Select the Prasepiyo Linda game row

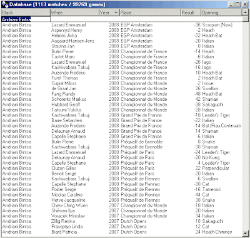pos(122,227)
